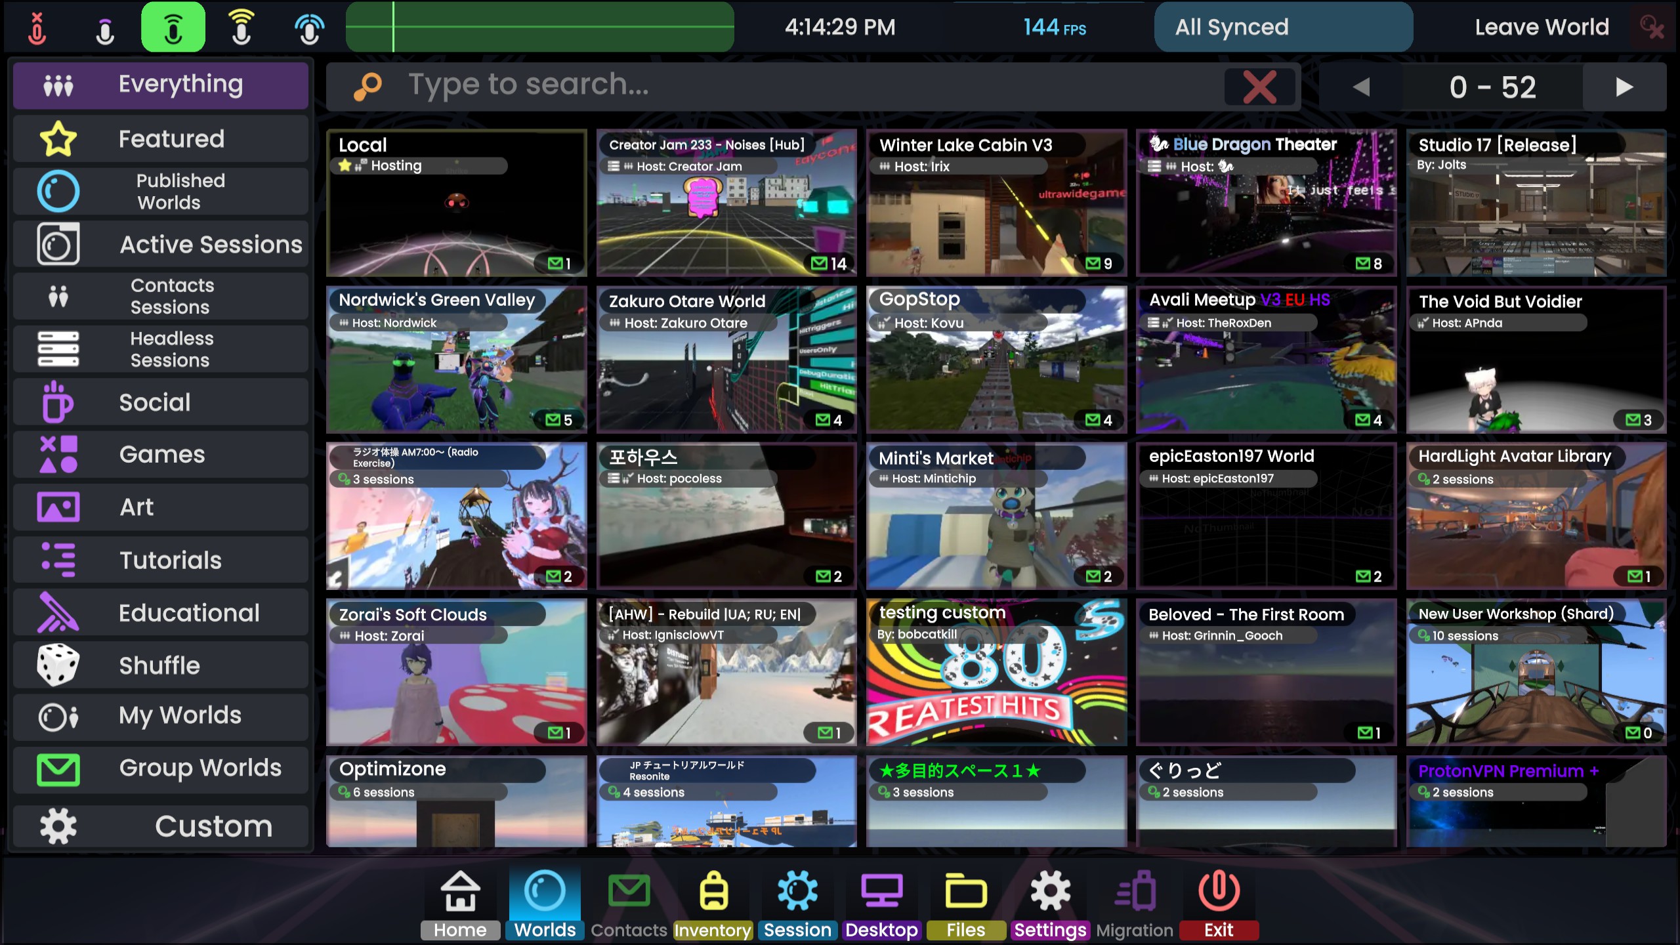Open the Featured worlds category
Viewport: 1680px width, 945px height.
pos(161,139)
